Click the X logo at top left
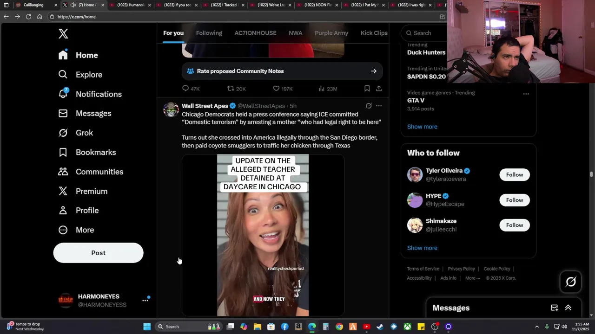This screenshot has height=334, width=595. 63,33
